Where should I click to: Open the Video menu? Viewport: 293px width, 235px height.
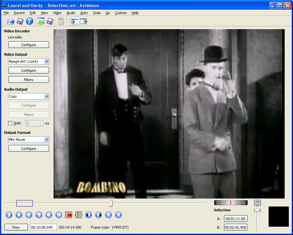57,13
